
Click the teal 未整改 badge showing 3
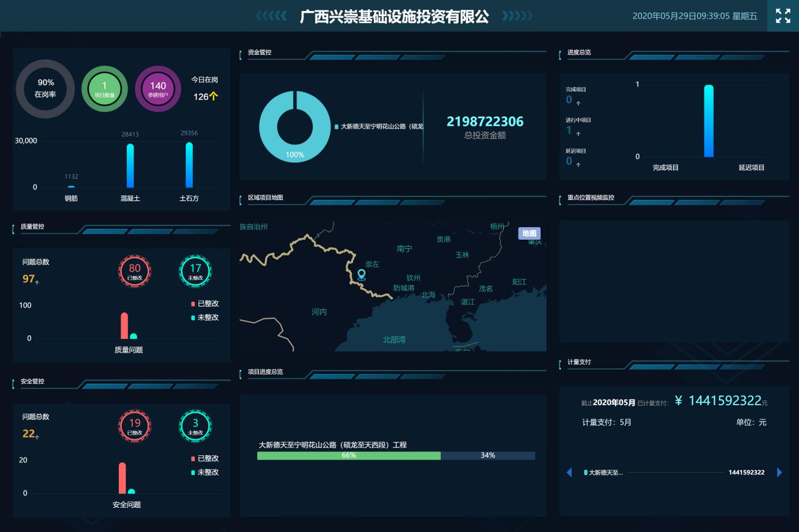pyautogui.click(x=196, y=426)
